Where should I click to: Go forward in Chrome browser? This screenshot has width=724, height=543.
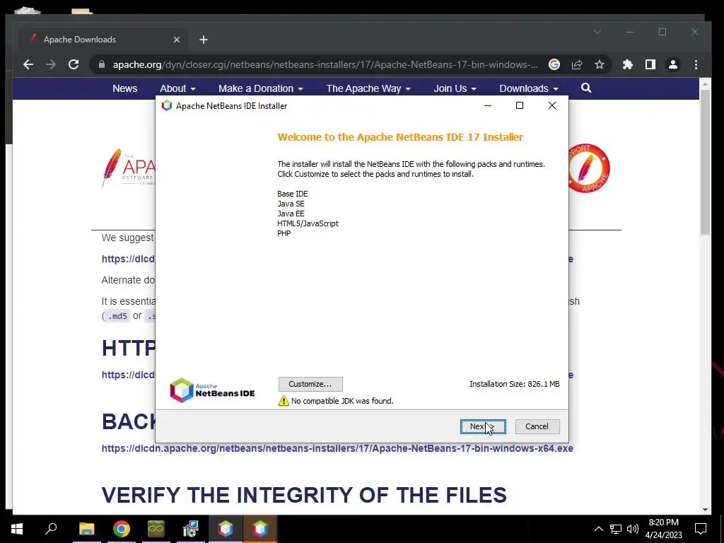click(x=51, y=64)
